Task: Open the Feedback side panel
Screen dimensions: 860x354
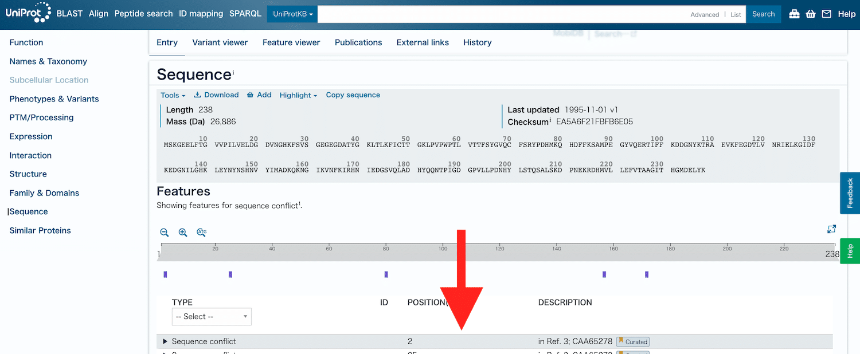Action: click(850, 193)
